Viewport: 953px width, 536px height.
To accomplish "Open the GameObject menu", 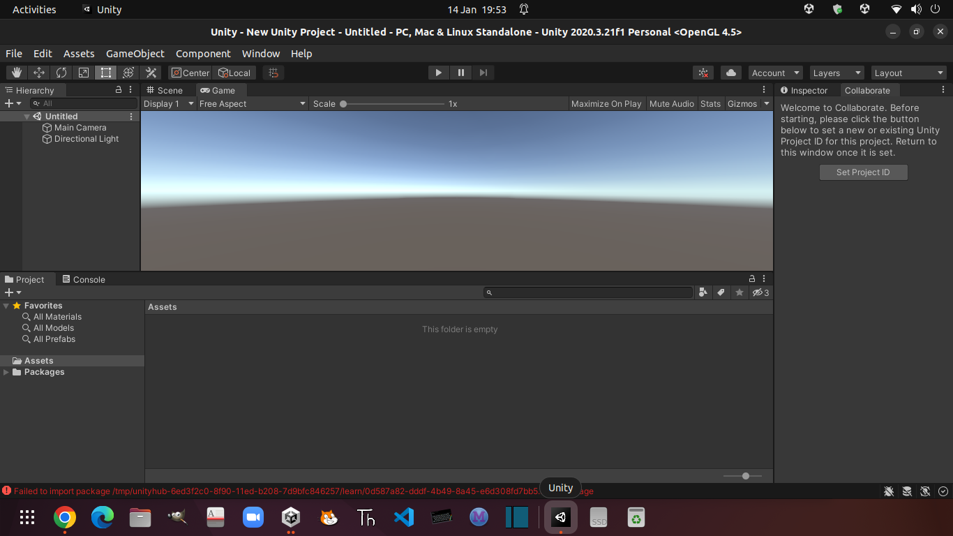I will pyautogui.click(x=135, y=53).
